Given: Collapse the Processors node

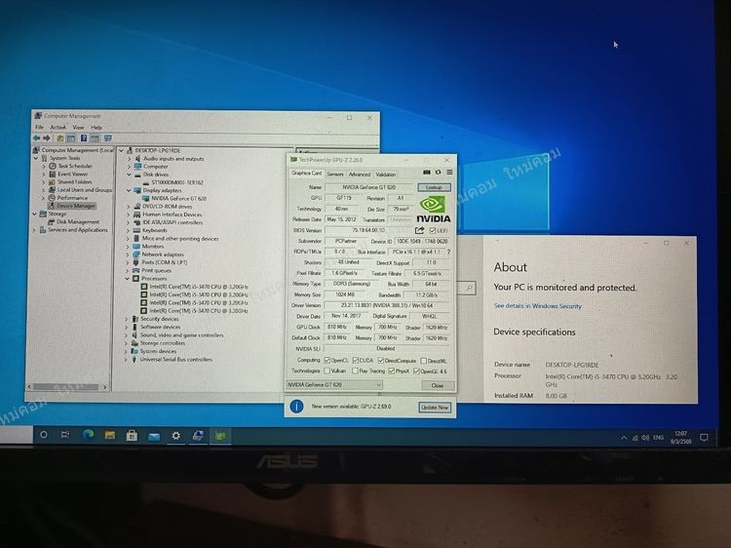Looking at the screenshot, I should (128, 279).
